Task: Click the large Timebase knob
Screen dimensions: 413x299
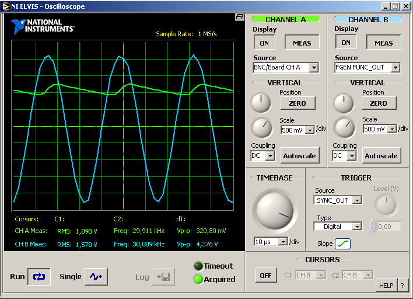Action: coord(275,210)
